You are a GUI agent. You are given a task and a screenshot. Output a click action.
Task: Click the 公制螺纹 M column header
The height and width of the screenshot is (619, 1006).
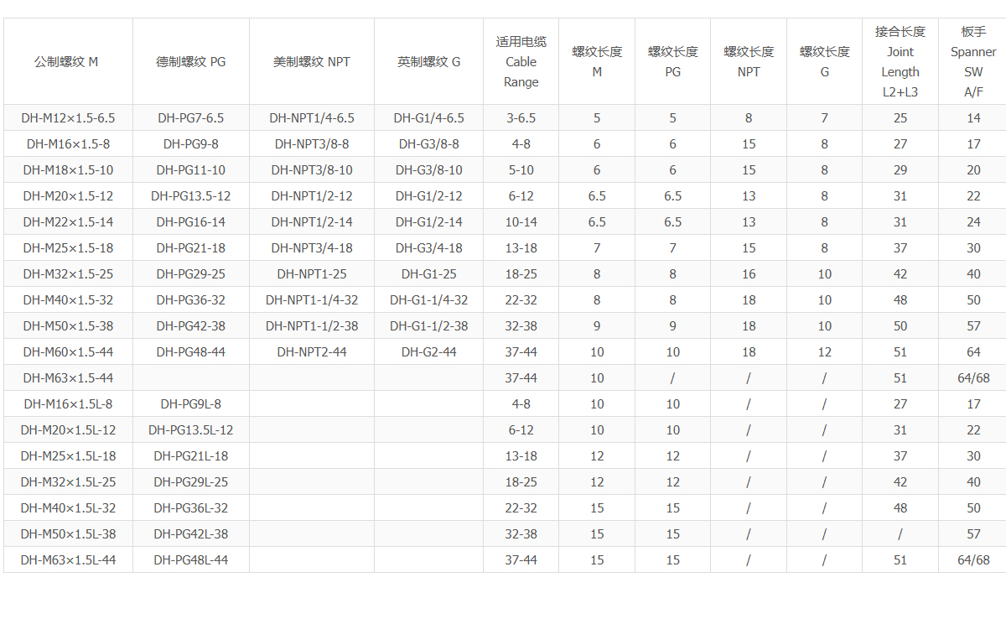point(67,62)
